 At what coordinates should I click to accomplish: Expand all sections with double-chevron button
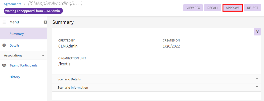257,32
